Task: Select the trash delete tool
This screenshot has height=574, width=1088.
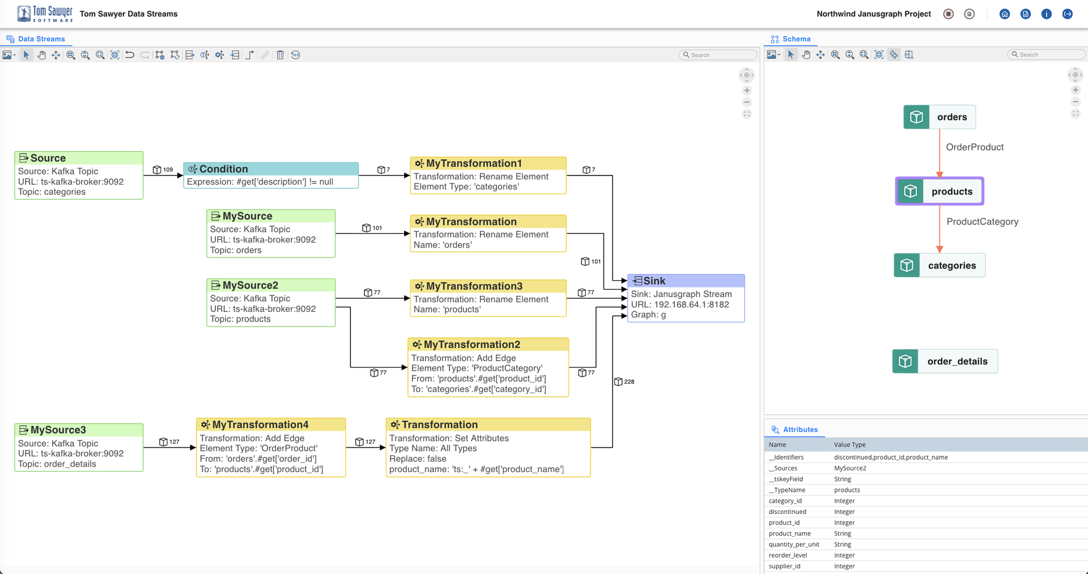Action: [x=280, y=55]
